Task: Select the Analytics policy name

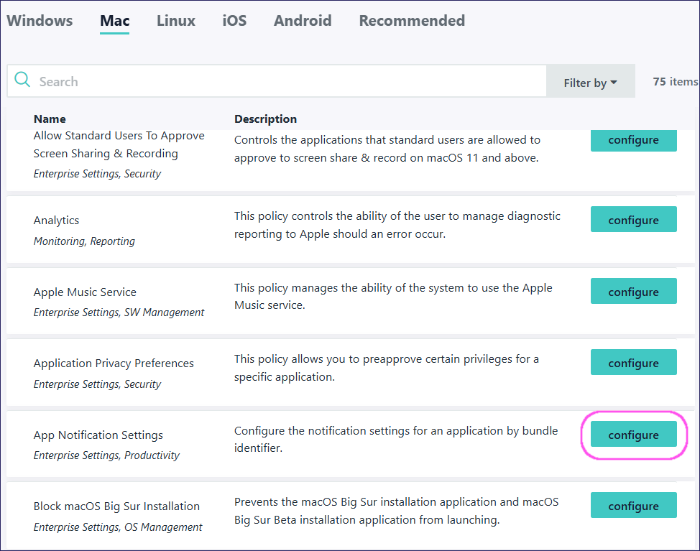Action: [x=57, y=221]
